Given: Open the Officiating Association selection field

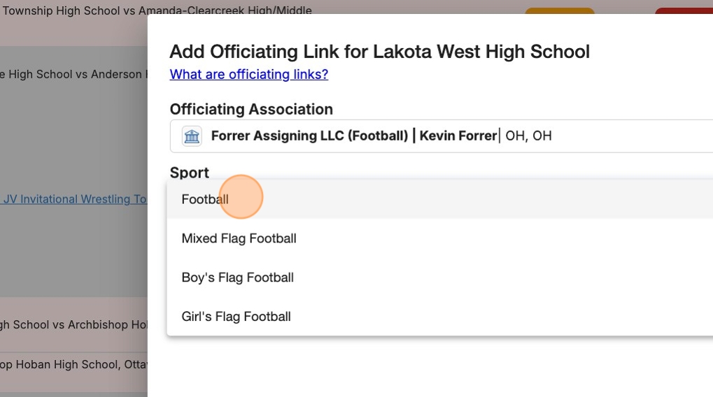Looking at the screenshot, I should click(x=441, y=136).
